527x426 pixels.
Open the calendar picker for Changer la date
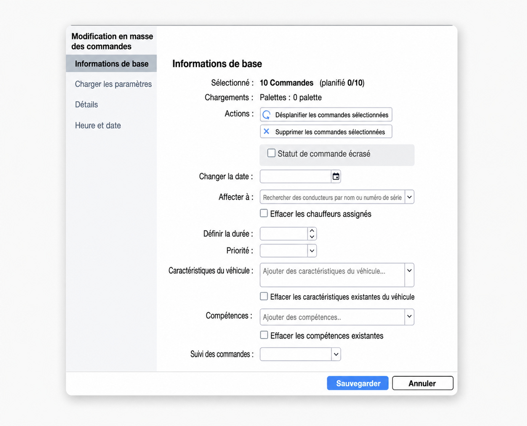point(336,177)
